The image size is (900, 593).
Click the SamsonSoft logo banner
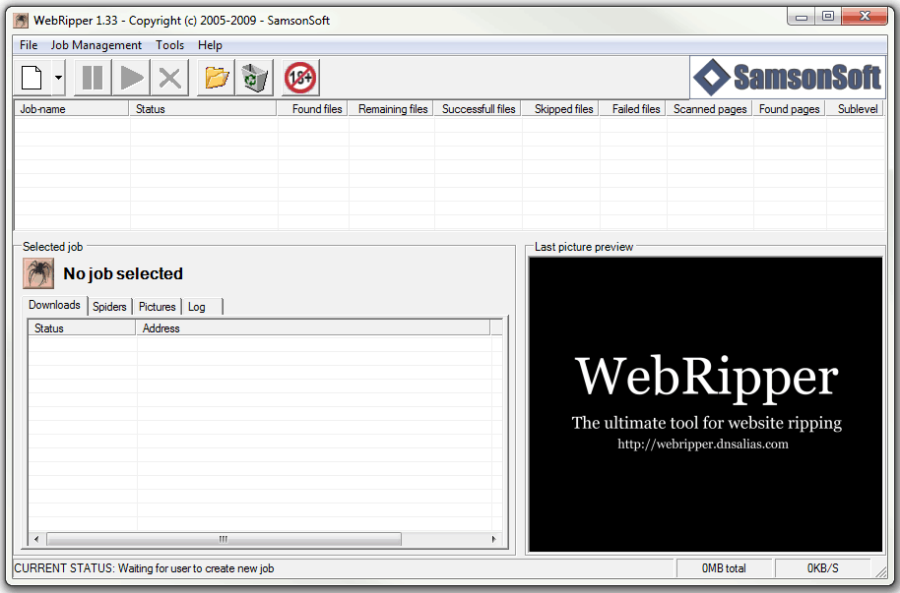coord(786,77)
